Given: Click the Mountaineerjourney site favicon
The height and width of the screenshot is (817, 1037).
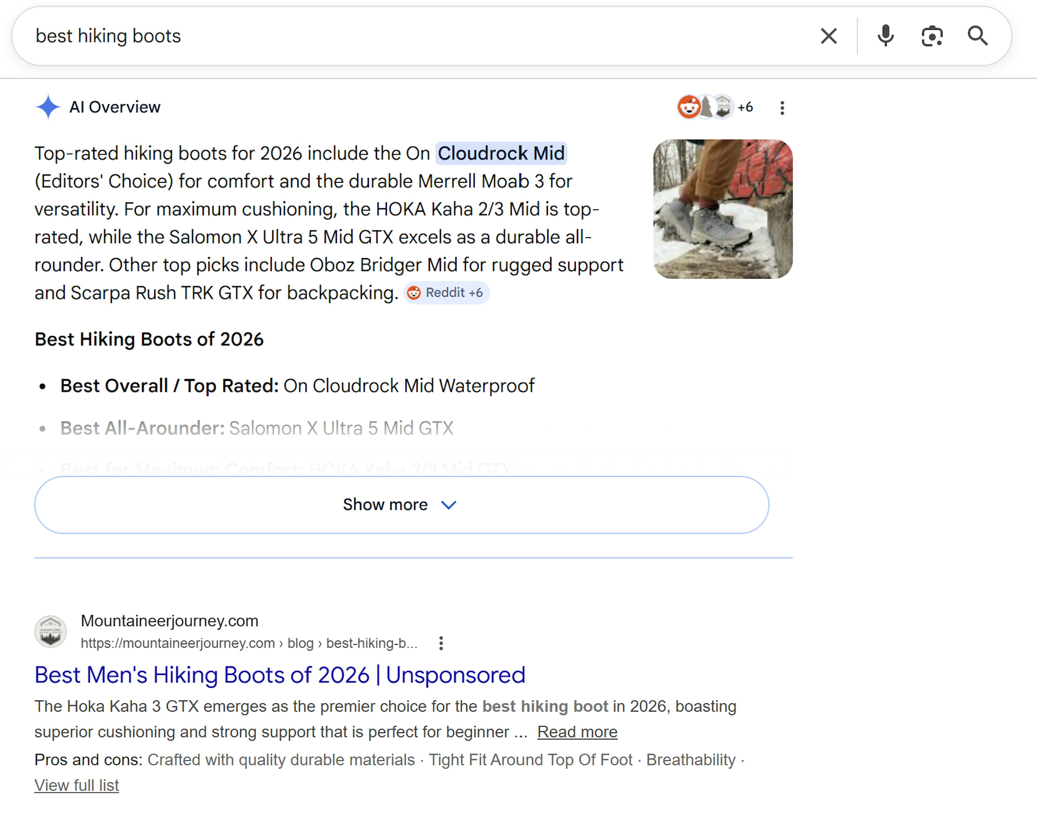Looking at the screenshot, I should click(50, 632).
